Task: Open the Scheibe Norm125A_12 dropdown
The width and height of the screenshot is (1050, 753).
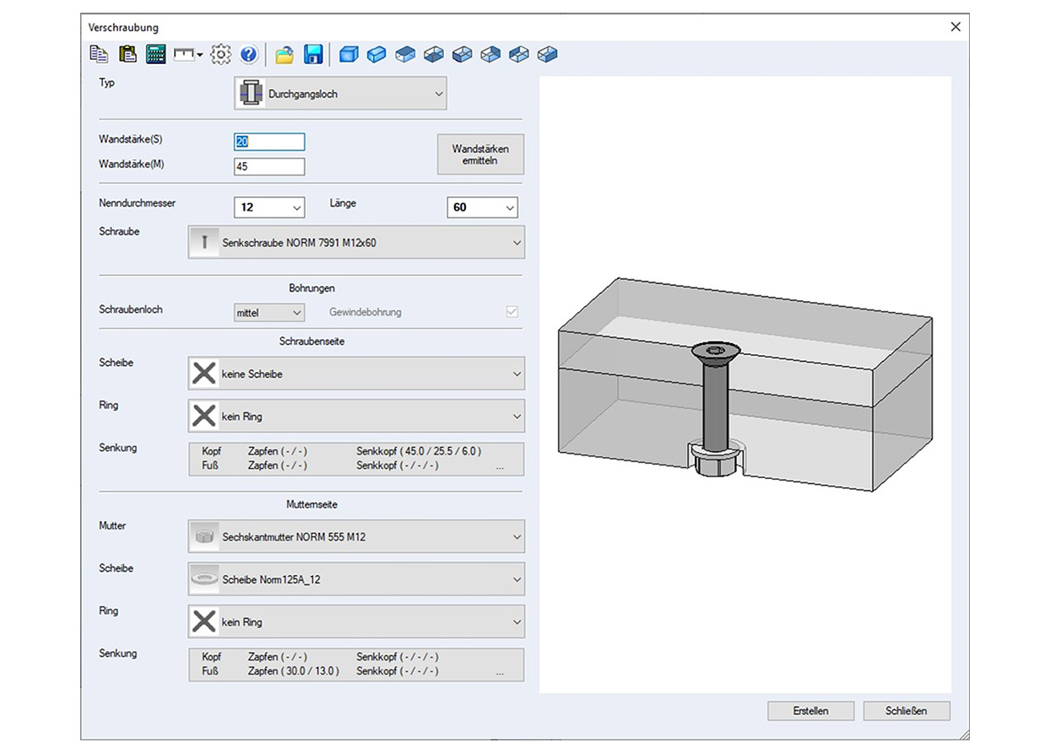Action: point(356,579)
